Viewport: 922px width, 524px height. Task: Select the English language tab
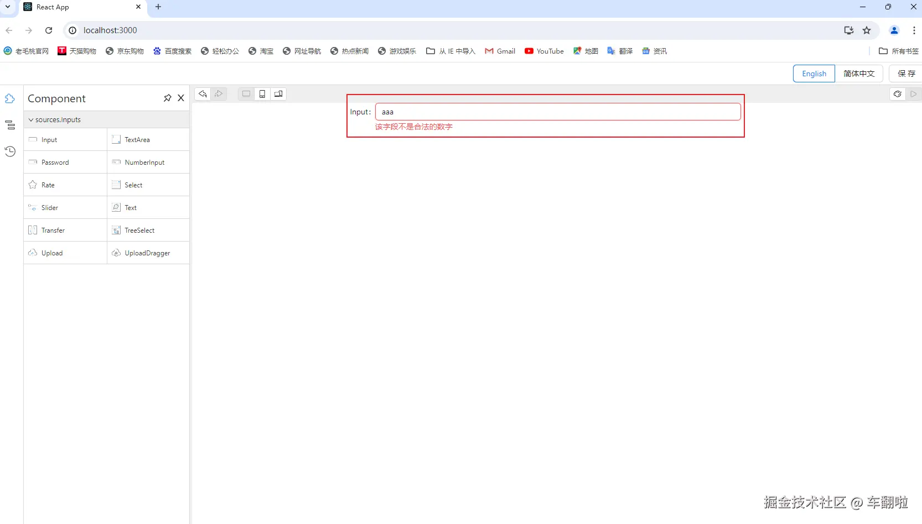[814, 73]
